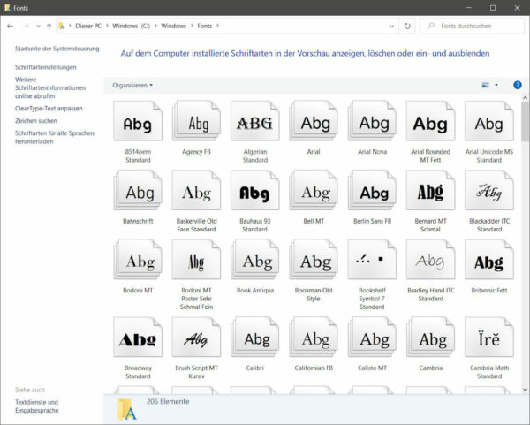This screenshot has height=425, width=530.
Task: Click the Fonts durchsuchen search field
Action: coord(473,26)
